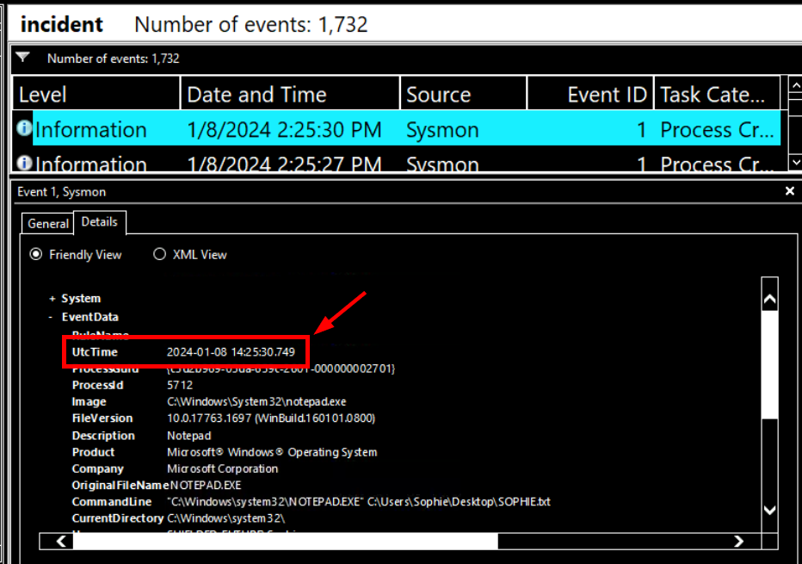This screenshot has width=802, height=564.
Task: Click the event list scroll up arrow
Action: pos(794,93)
